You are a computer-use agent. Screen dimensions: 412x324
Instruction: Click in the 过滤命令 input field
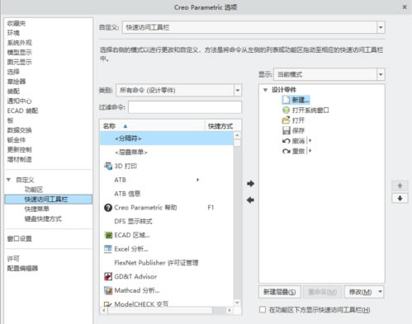pos(185,107)
